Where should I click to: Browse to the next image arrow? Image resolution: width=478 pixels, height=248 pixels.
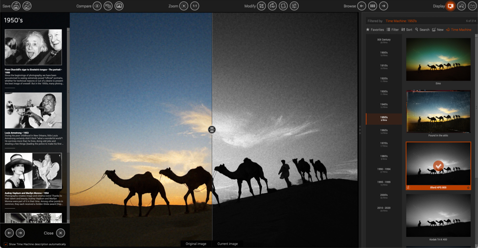[x=383, y=6]
